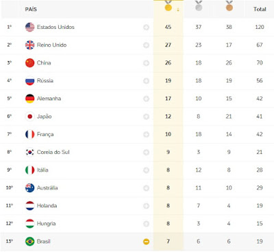Click the PAÍS column header
The height and width of the screenshot is (252, 274).
click(31, 9)
